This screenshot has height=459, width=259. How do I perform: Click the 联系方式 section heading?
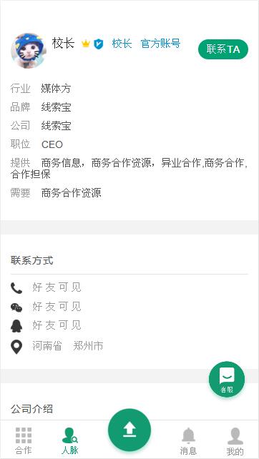pos(32,260)
